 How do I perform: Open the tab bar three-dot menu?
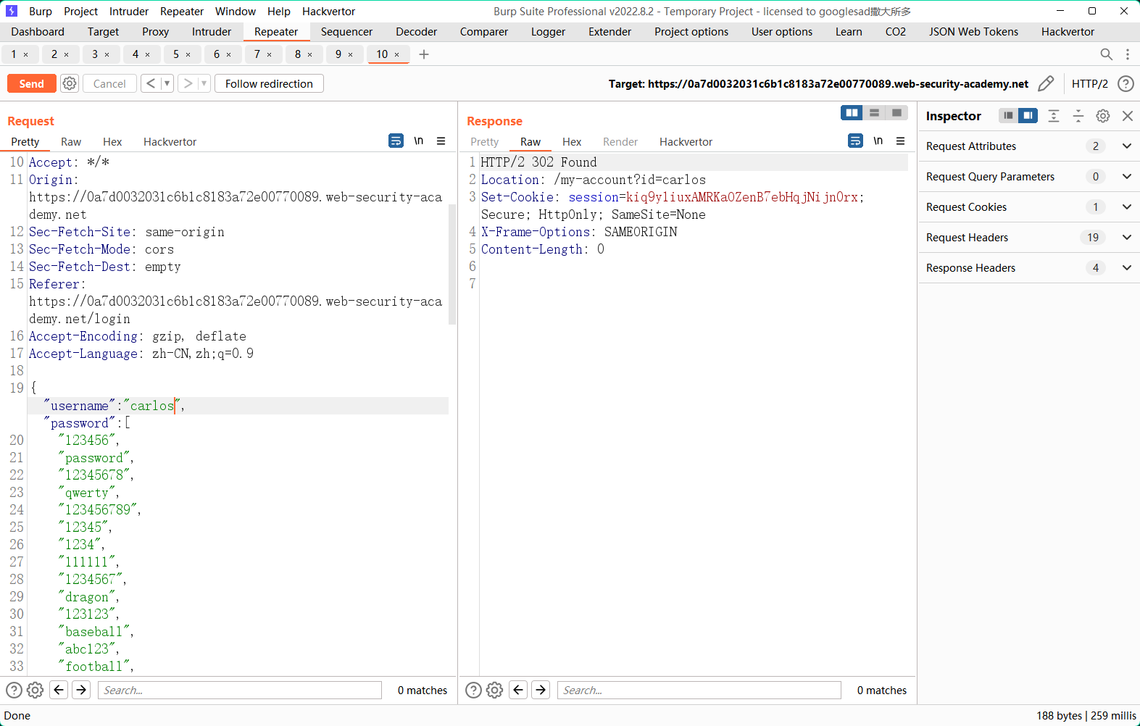[x=1128, y=54]
